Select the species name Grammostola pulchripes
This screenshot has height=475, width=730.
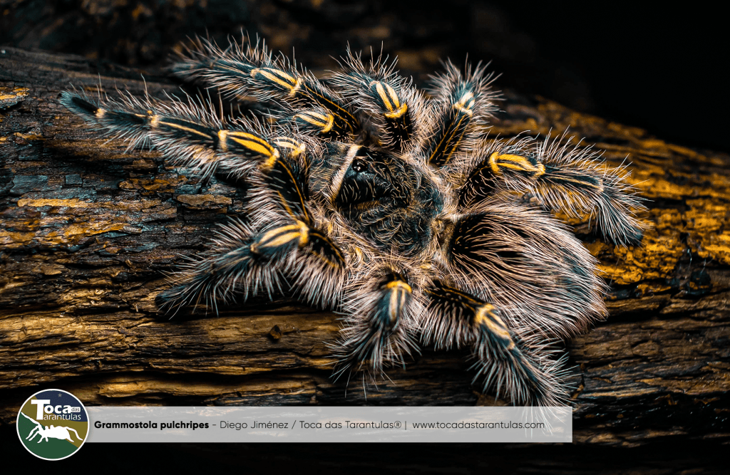click(x=152, y=425)
